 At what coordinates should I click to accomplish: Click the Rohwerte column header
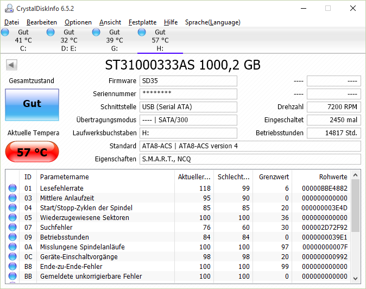(x=321, y=177)
